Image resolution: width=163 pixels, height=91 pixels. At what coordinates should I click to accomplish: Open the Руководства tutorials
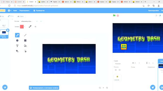[39, 11]
